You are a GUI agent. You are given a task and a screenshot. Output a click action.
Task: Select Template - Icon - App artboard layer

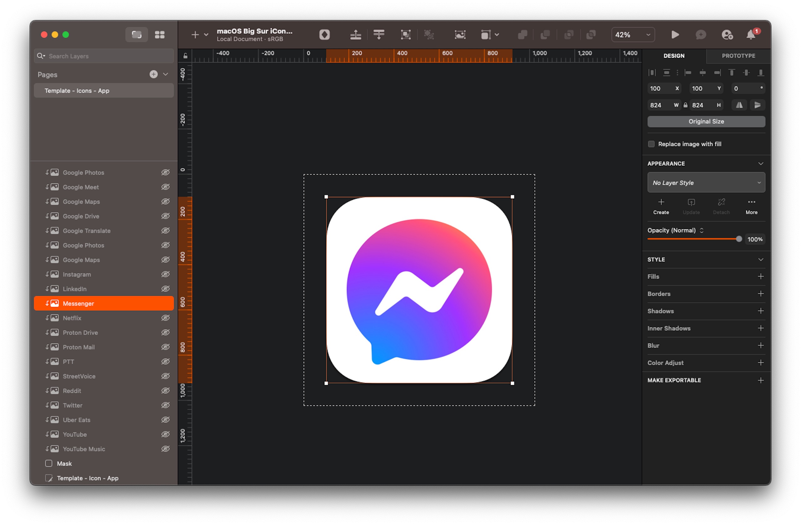point(104,478)
